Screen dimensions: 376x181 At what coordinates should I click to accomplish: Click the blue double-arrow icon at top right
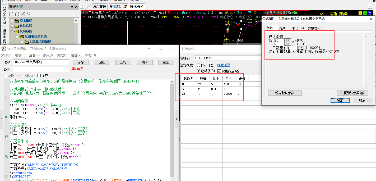click(x=370, y=13)
